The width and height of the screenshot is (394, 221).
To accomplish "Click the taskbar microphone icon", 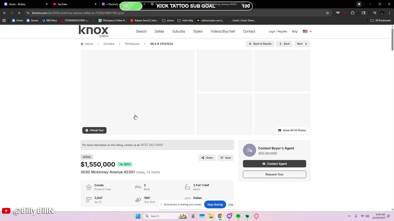I will (x=356, y=216).
